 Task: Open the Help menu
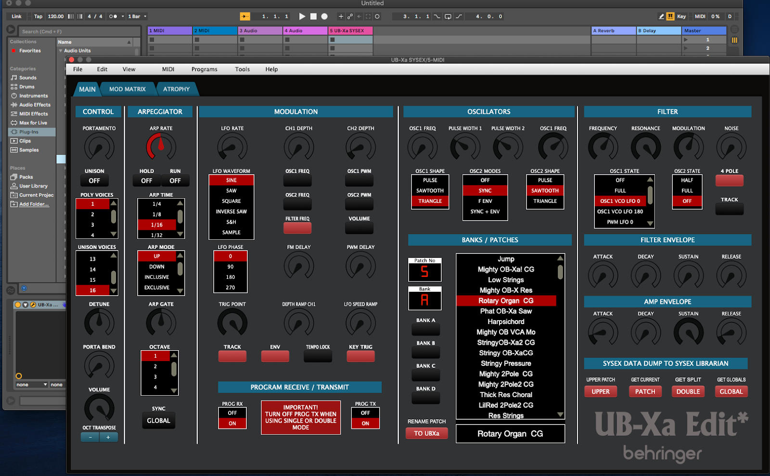(271, 69)
